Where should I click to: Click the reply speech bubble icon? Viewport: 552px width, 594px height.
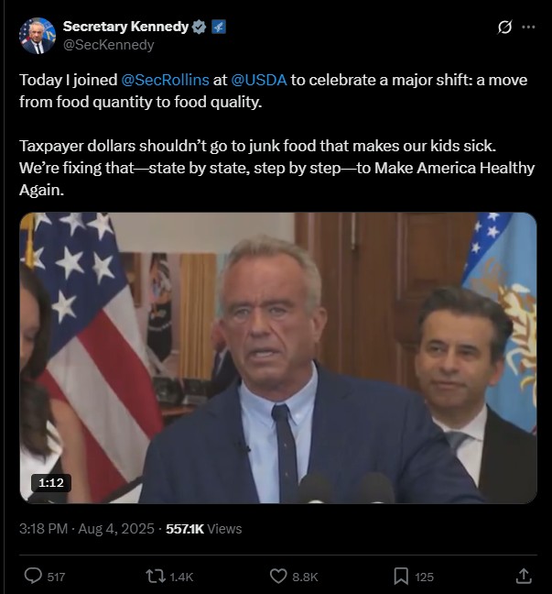point(33,576)
